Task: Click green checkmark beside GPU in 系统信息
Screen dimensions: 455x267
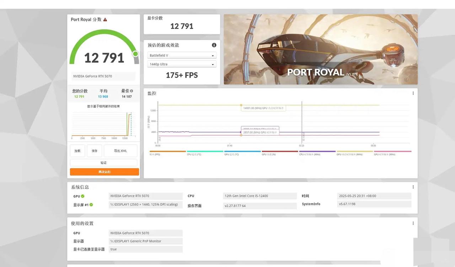Action: coord(83,196)
